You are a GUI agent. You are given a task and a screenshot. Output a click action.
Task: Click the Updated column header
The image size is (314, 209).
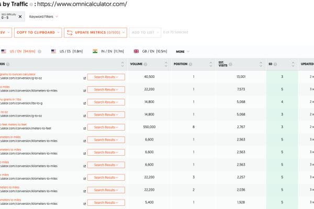pos(307,64)
